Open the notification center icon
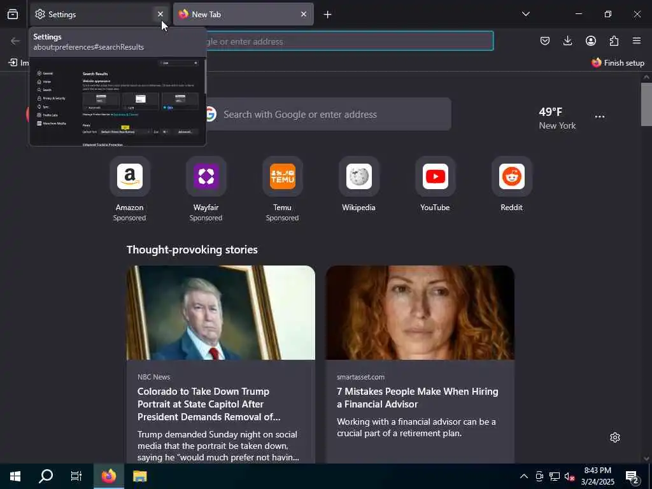Screen dimensions: 652x489 pos(632,476)
